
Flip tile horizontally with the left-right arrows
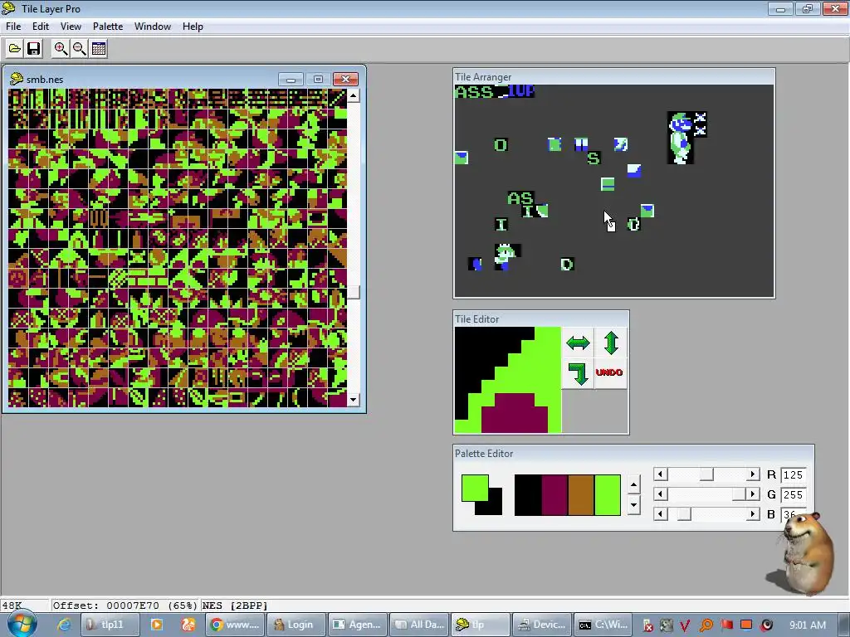pyautogui.click(x=578, y=343)
